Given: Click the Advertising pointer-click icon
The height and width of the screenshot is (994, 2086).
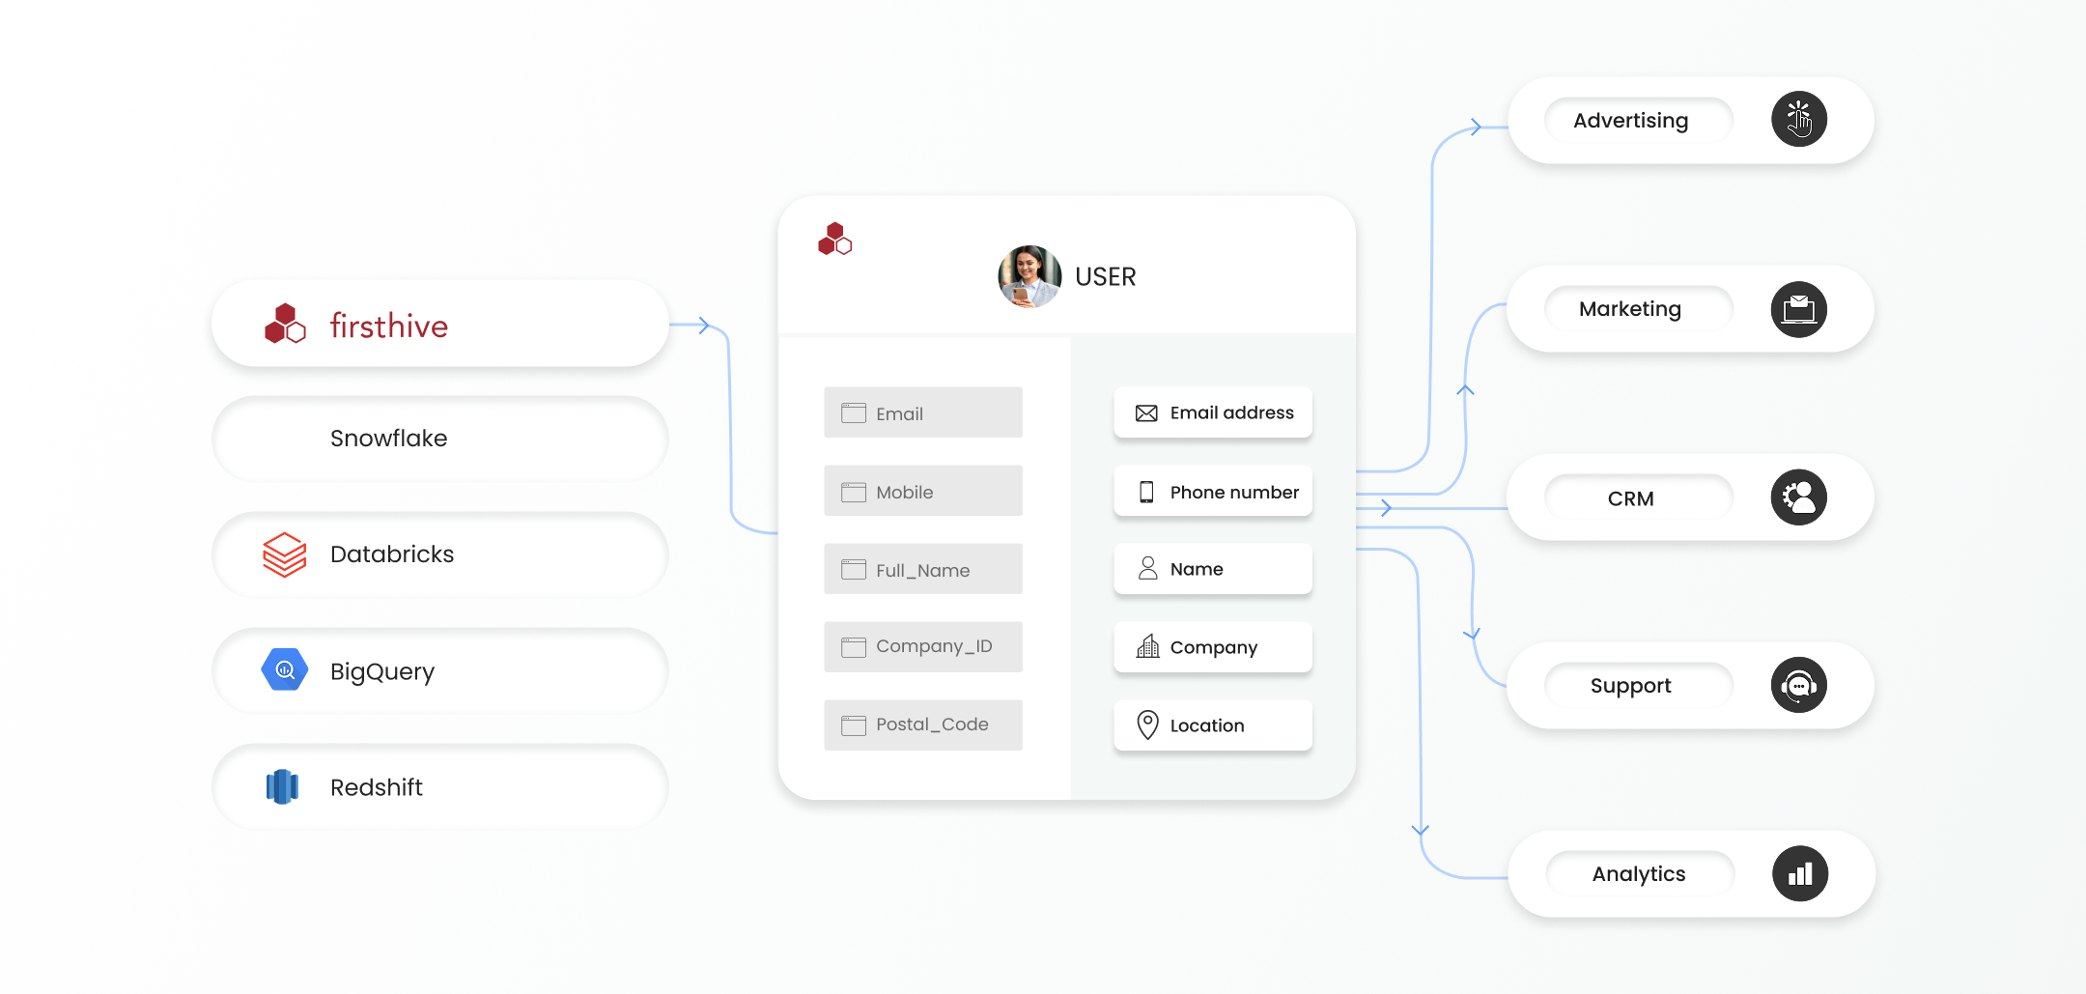Looking at the screenshot, I should point(1798,120).
